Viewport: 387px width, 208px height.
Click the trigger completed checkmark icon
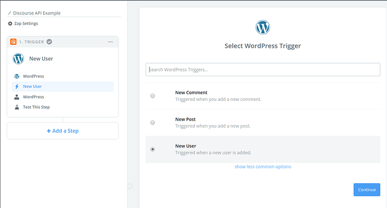click(x=49, y=41)
